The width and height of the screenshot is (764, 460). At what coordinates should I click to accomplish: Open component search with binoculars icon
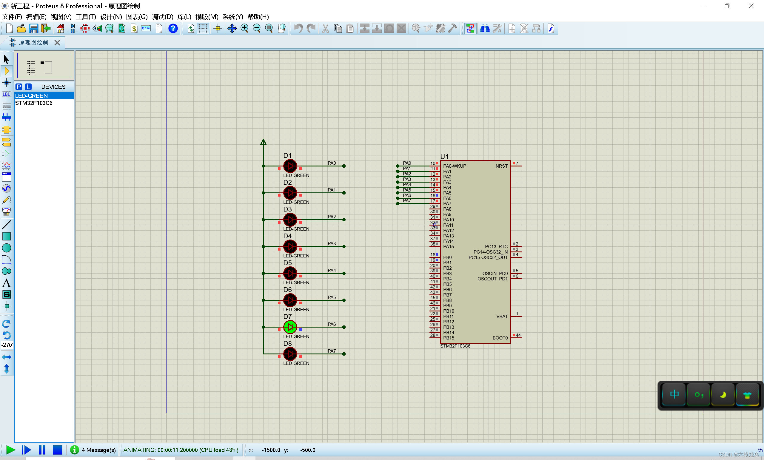coord(485,28)
